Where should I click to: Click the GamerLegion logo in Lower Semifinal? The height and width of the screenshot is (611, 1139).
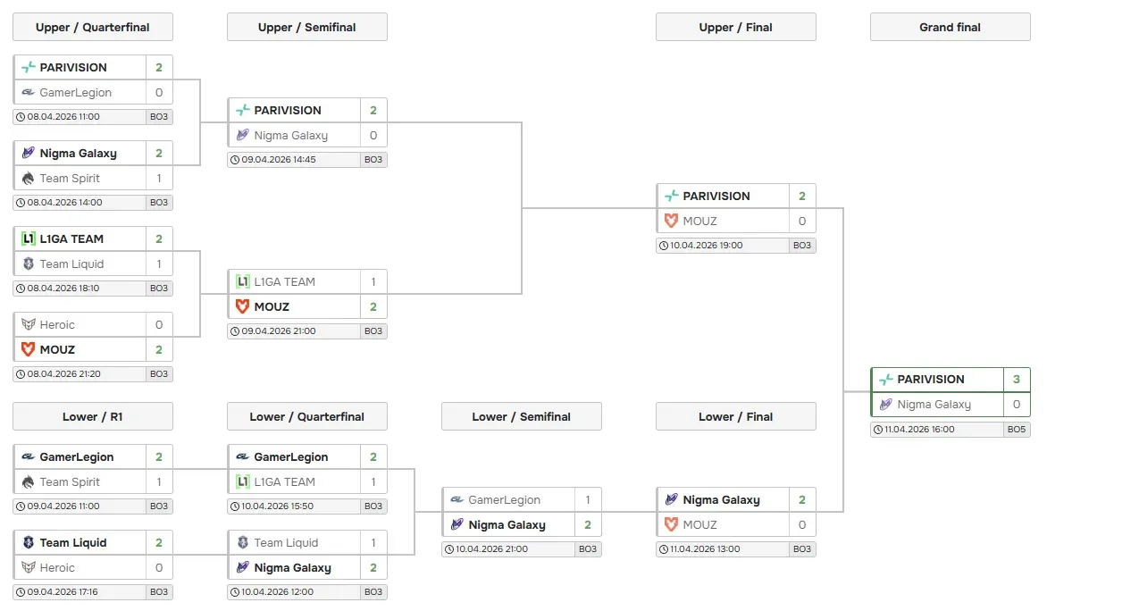pos(456,499)
